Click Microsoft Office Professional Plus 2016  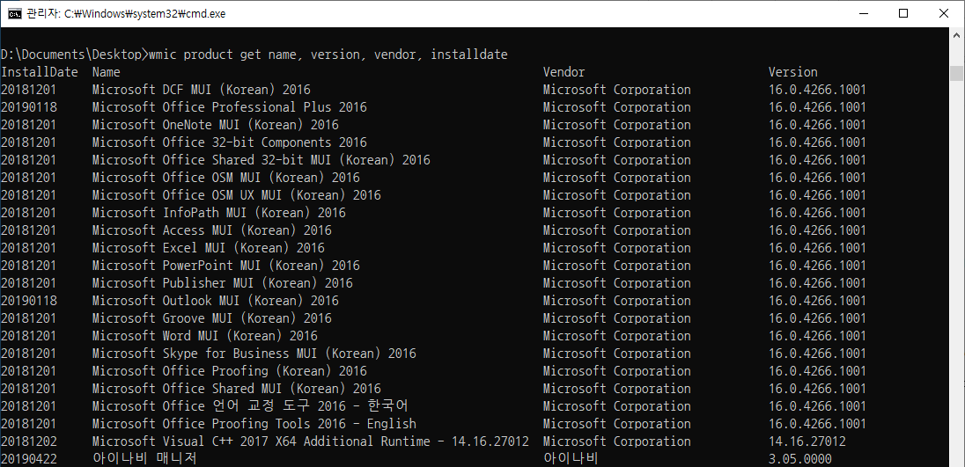230,107
